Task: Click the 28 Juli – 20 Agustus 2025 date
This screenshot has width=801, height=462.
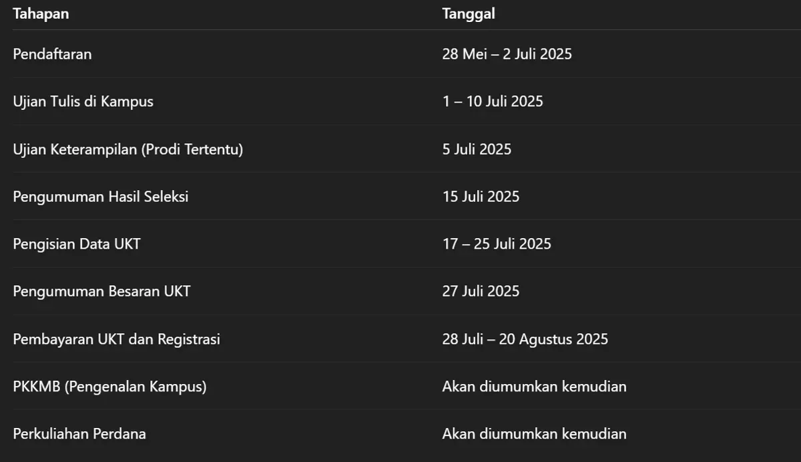Action: pyautogui.click(x=525, y=339)
